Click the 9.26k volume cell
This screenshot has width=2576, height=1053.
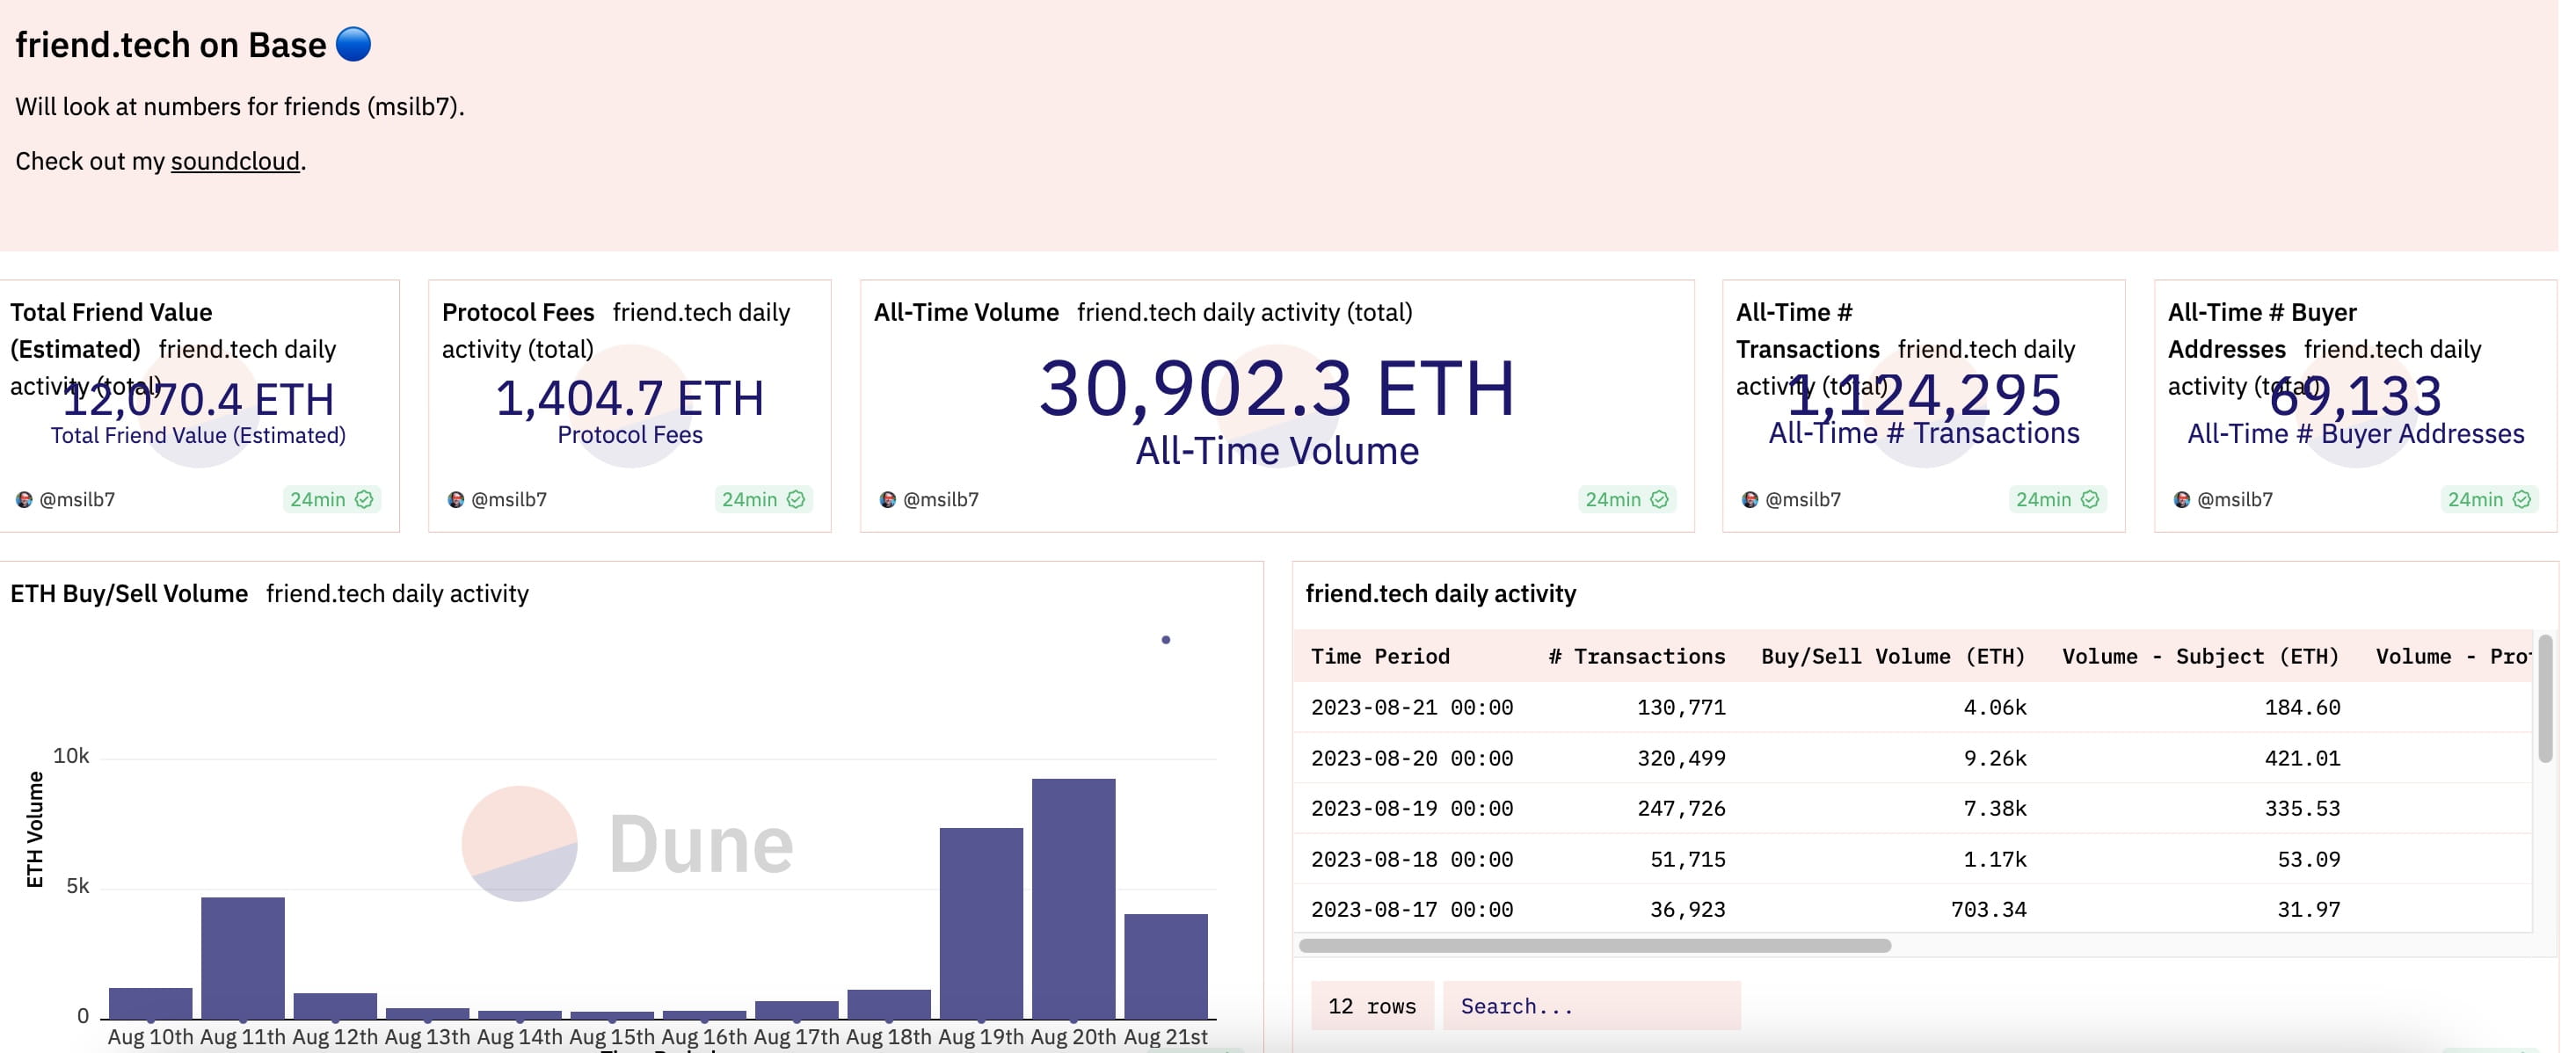[1995, 758]
